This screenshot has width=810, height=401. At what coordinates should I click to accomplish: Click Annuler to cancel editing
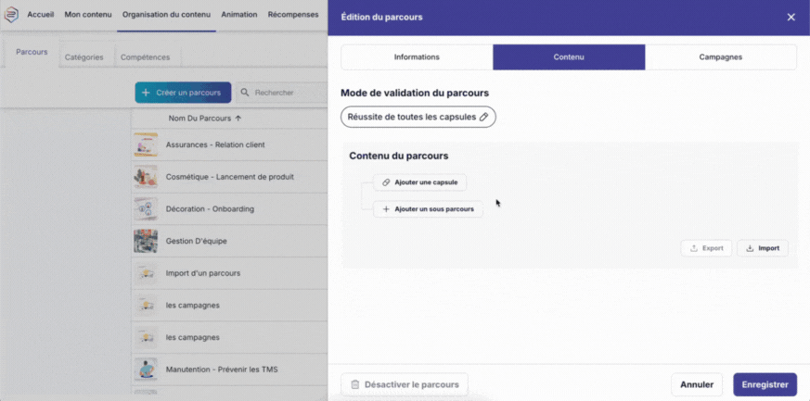[x=696, y=384]
